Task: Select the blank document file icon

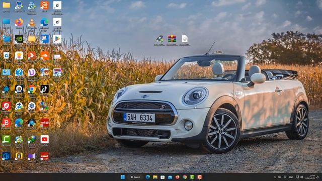Action: 185,39
